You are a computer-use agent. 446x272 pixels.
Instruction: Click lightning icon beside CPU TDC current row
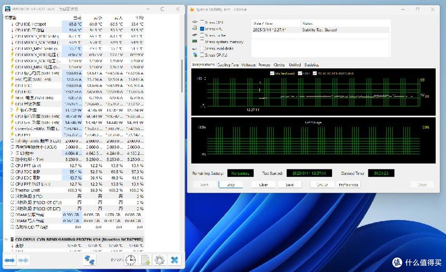[12, 85]
